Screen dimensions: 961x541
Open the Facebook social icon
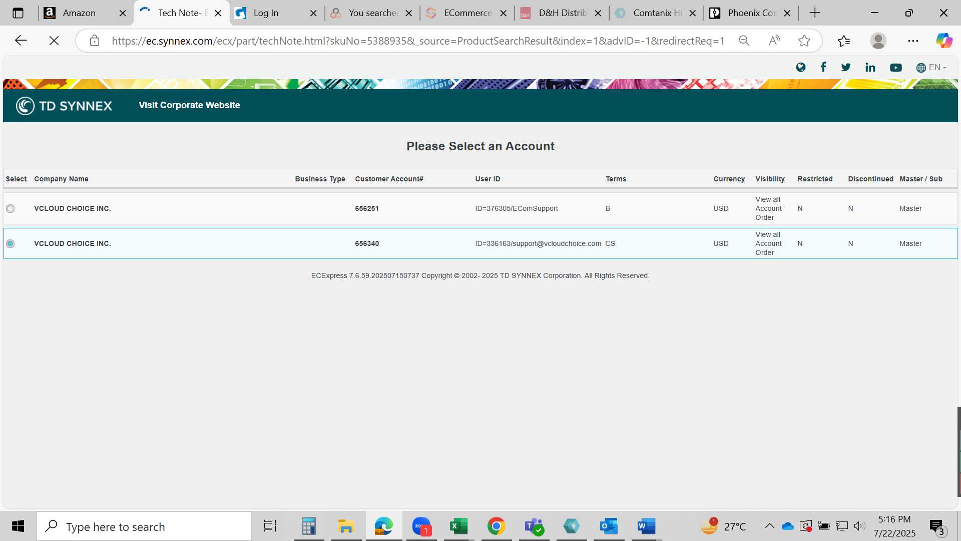point(823,67)
